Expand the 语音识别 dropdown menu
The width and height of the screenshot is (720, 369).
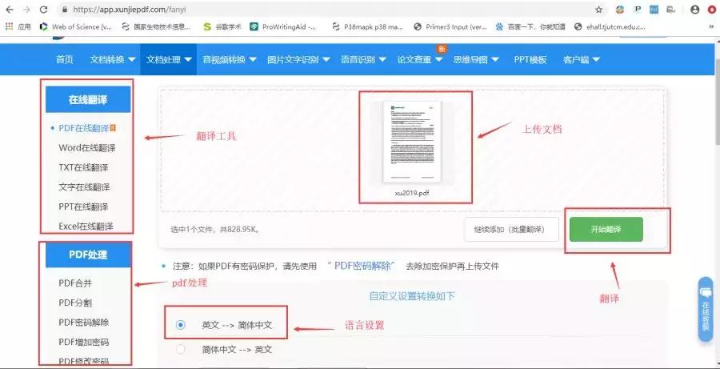tap(363, 59)
